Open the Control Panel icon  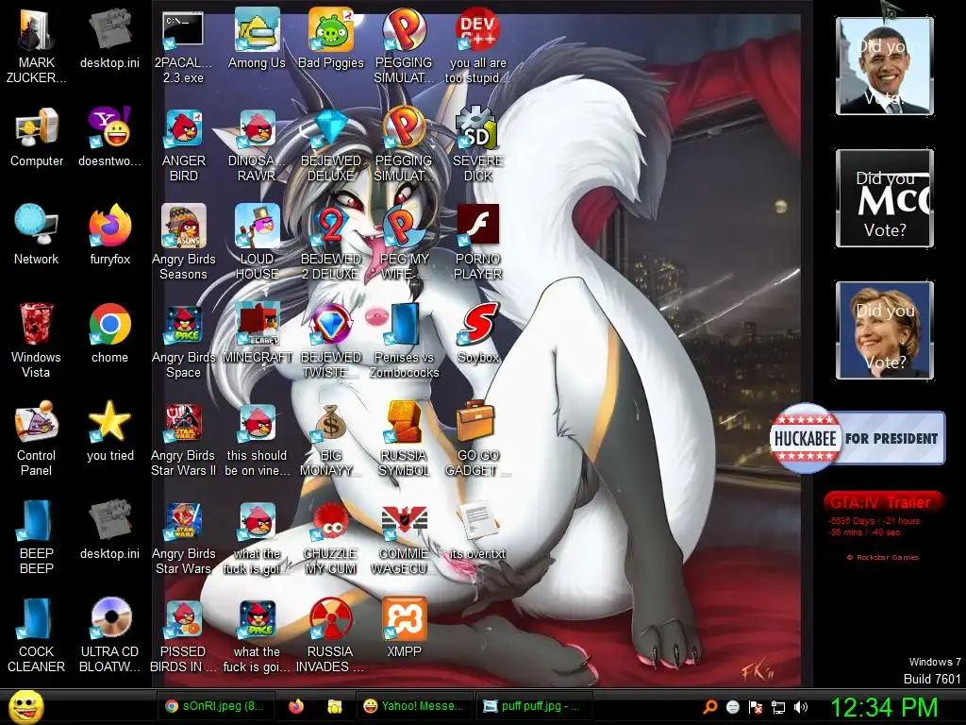tap(37, 439)
